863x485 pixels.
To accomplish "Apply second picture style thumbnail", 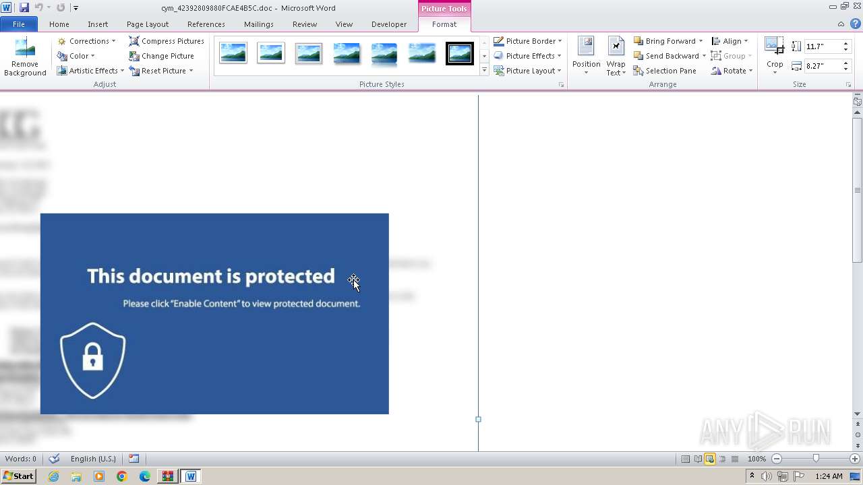I will (270, 53).
